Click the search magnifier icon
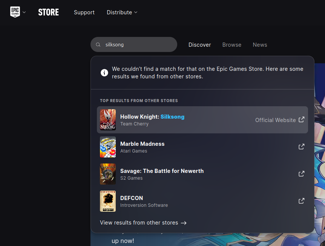This screenshot has width=325, height=246. pyautogui.click(x=98, y=45)
